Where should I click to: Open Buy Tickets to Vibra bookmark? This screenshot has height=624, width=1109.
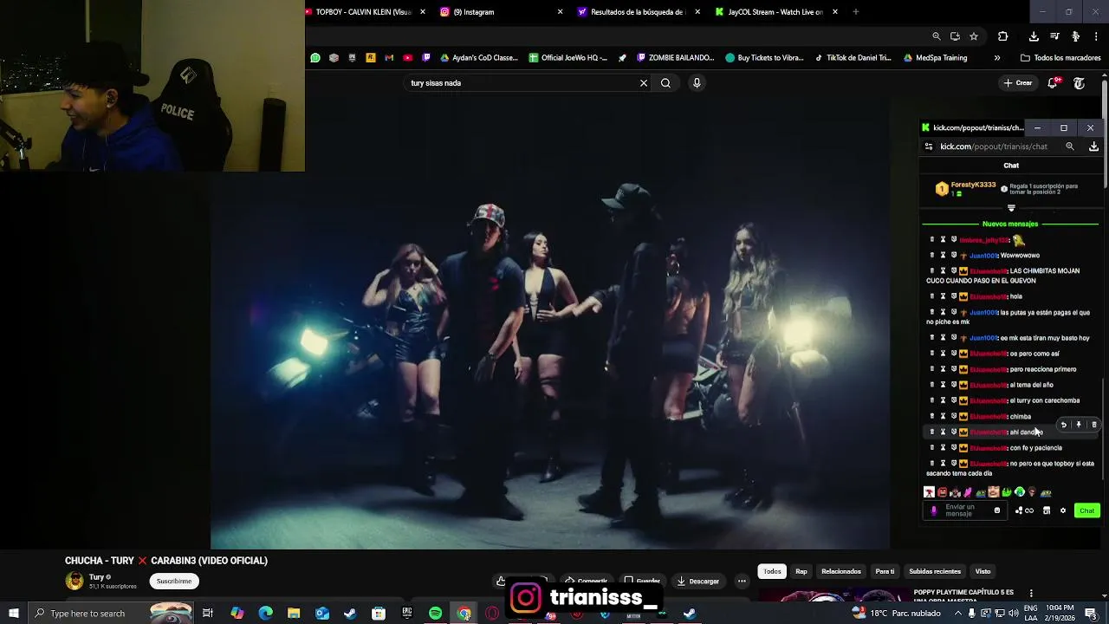click(x=765, y=58)
